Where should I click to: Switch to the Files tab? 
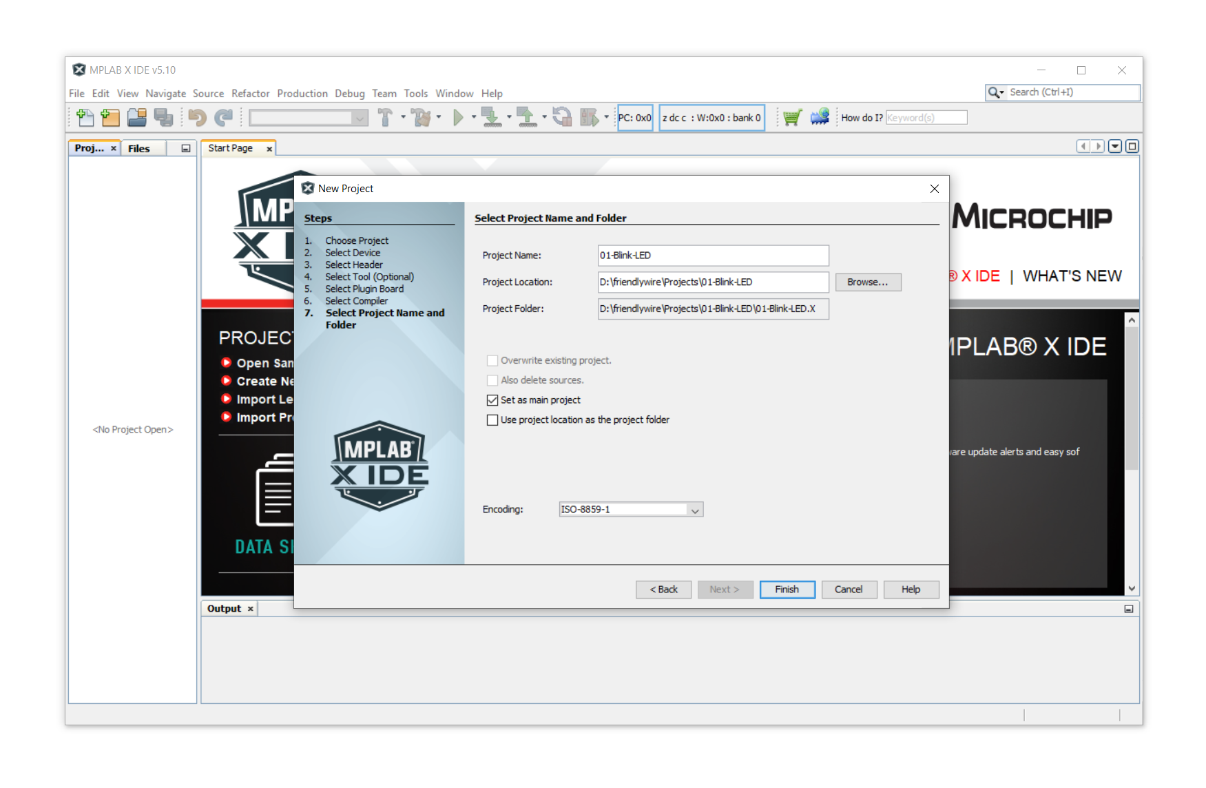click(x=139, y=149)
